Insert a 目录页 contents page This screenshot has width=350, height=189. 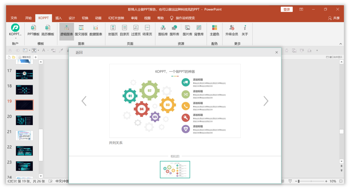pyautogui.click(x=124, y=30)
